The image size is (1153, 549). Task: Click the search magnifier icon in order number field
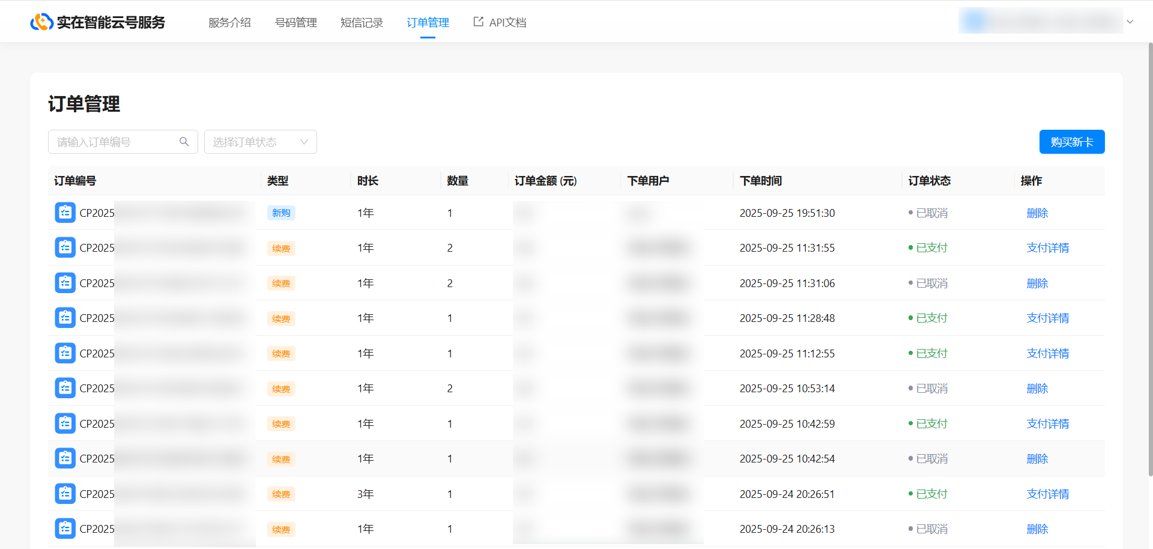coord(184,142)
